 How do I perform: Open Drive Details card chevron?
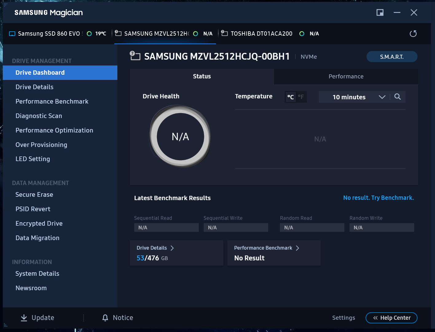pos(172,248)
